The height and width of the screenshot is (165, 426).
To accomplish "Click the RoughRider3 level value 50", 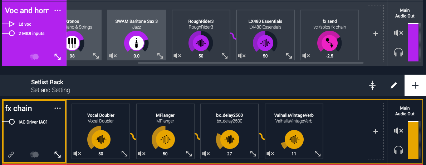I will pos(201,56).
